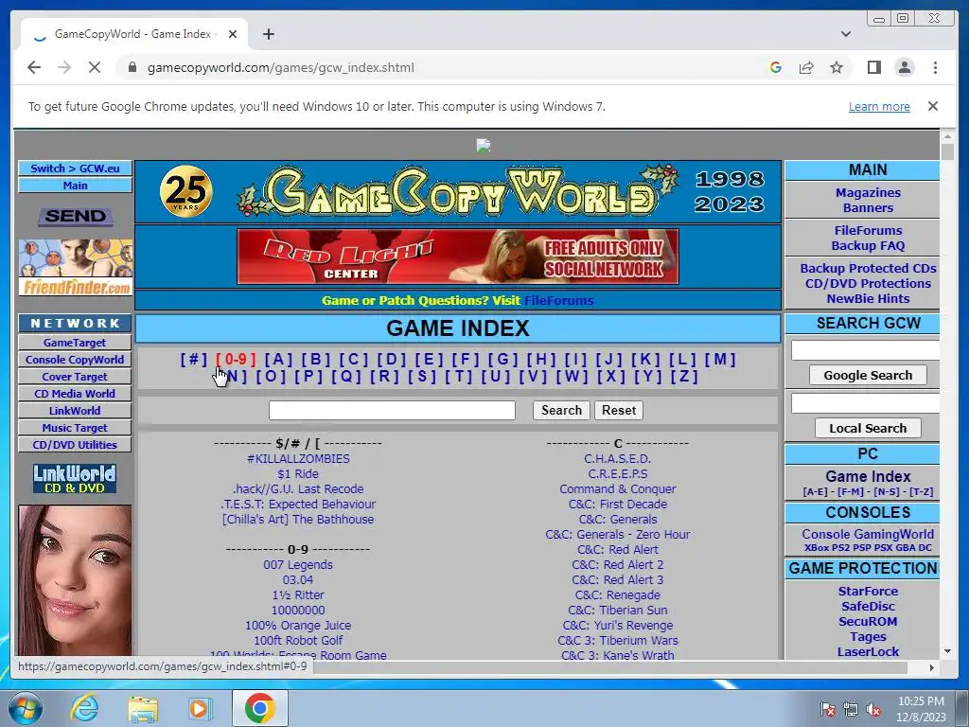
Task: Open Music Target link
Action: [x=75, y=428]
